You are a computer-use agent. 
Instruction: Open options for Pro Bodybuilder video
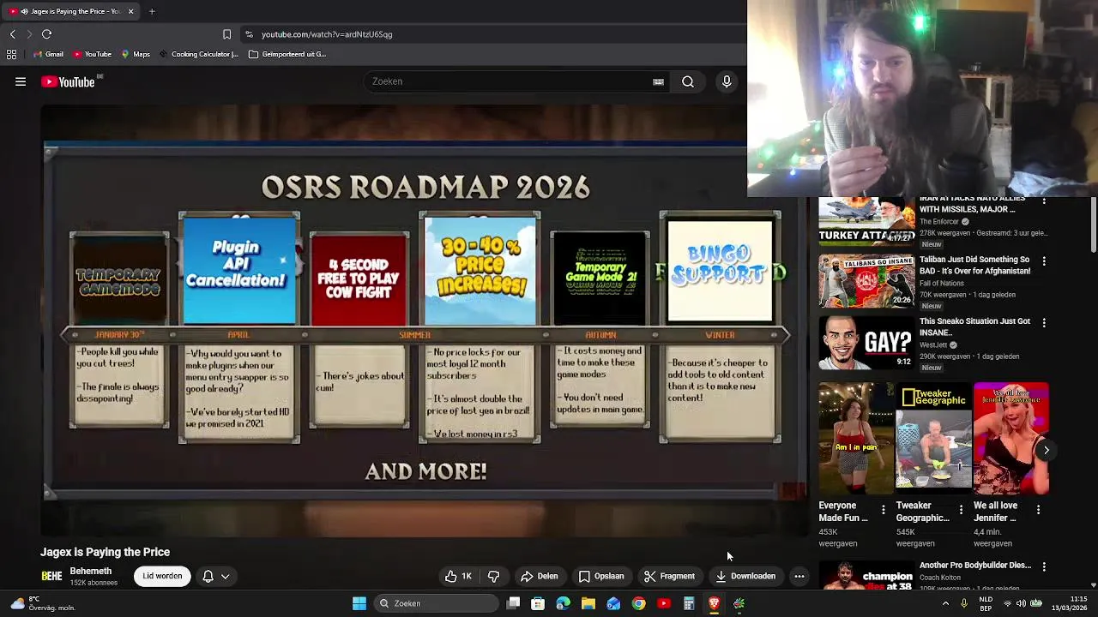coord(1044,566)
